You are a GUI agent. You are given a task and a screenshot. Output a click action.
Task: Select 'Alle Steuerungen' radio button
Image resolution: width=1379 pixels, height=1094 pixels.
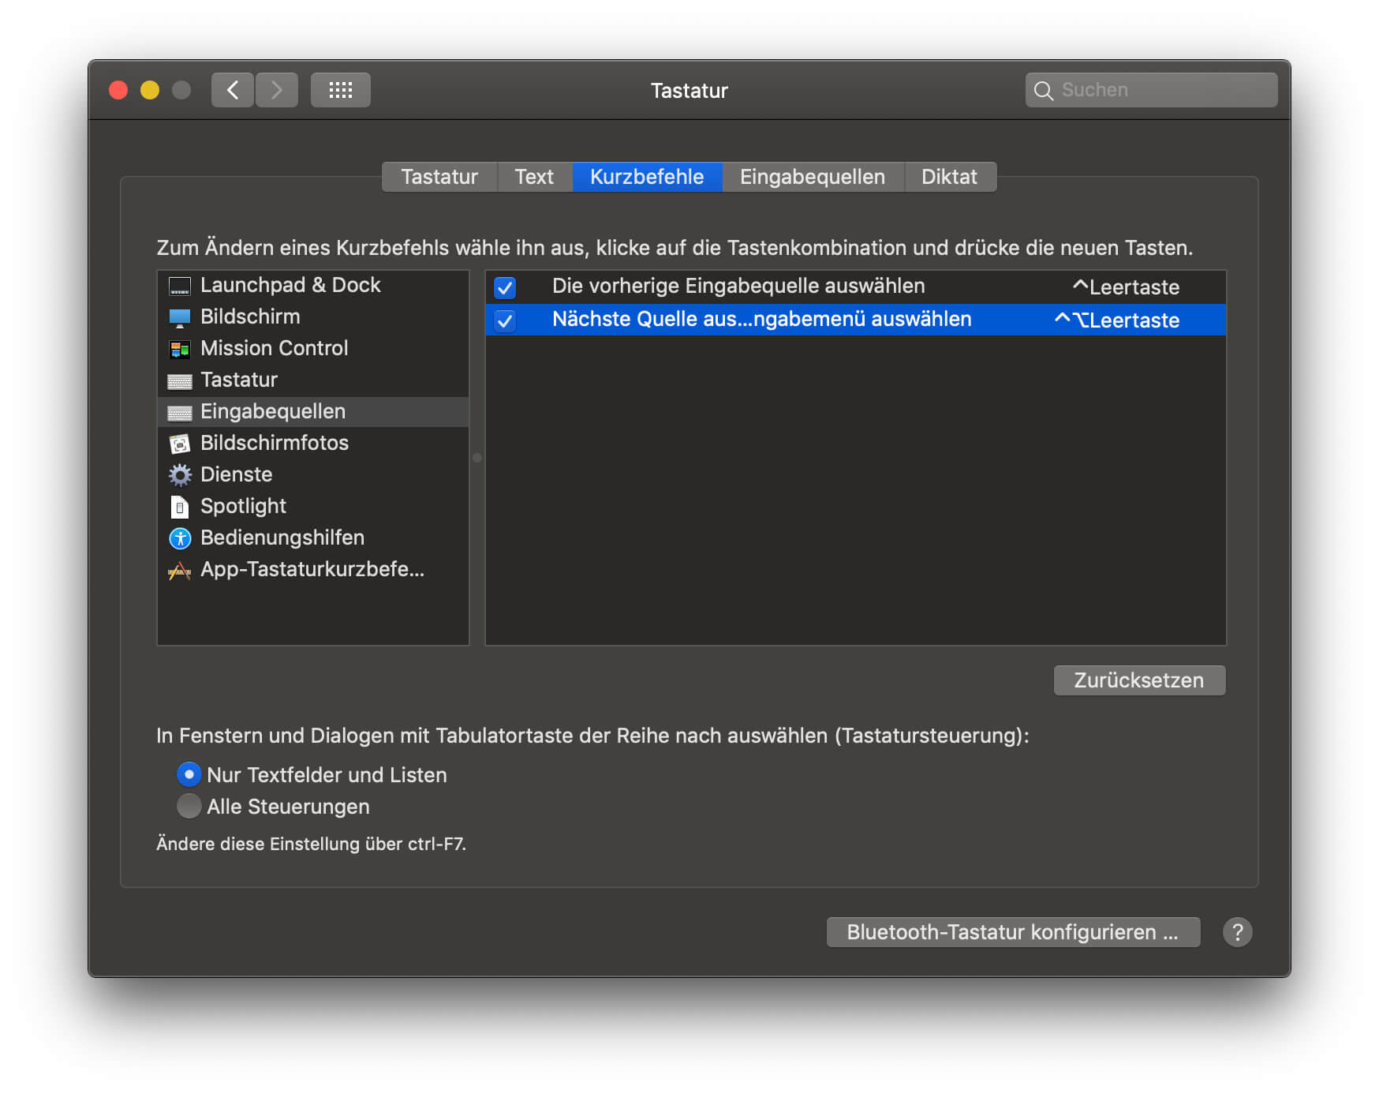pyautogui.click(x=189, y=806)
